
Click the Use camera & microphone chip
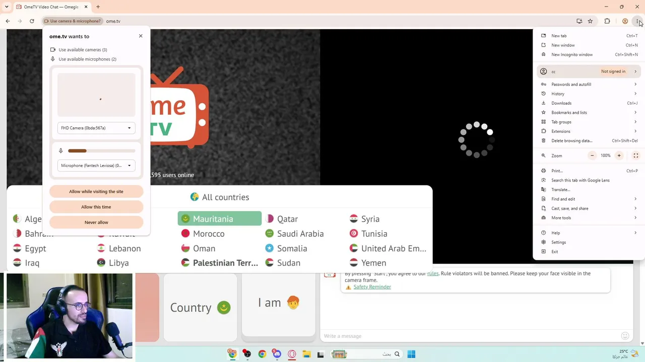click(72, 21)
